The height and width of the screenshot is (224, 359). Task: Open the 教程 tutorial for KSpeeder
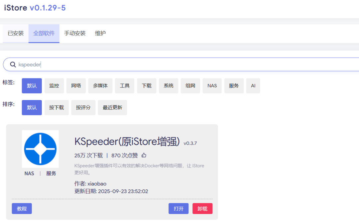[x=22, y=209]
